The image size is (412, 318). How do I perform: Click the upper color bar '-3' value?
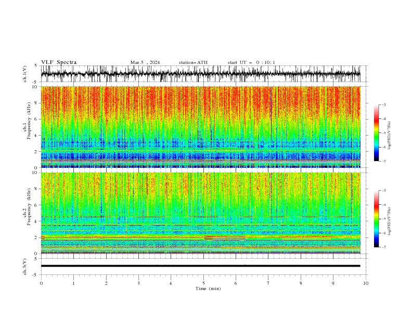tap(383, 104)
